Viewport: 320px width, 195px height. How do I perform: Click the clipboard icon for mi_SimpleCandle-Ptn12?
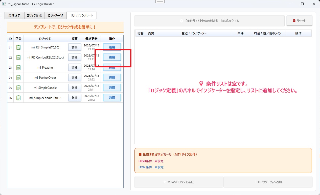(18, 98)
